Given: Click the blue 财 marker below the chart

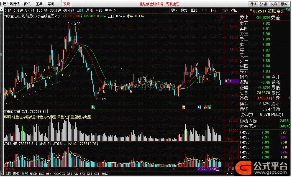Looking at the screenshot, I should pyautogui.click(x=199, y=107).
